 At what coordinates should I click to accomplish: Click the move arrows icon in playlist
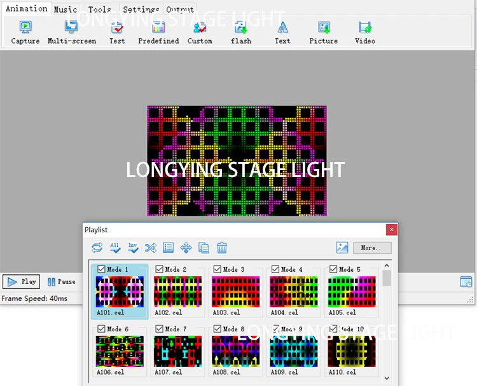pyautogui.click(x=186, y=248)
